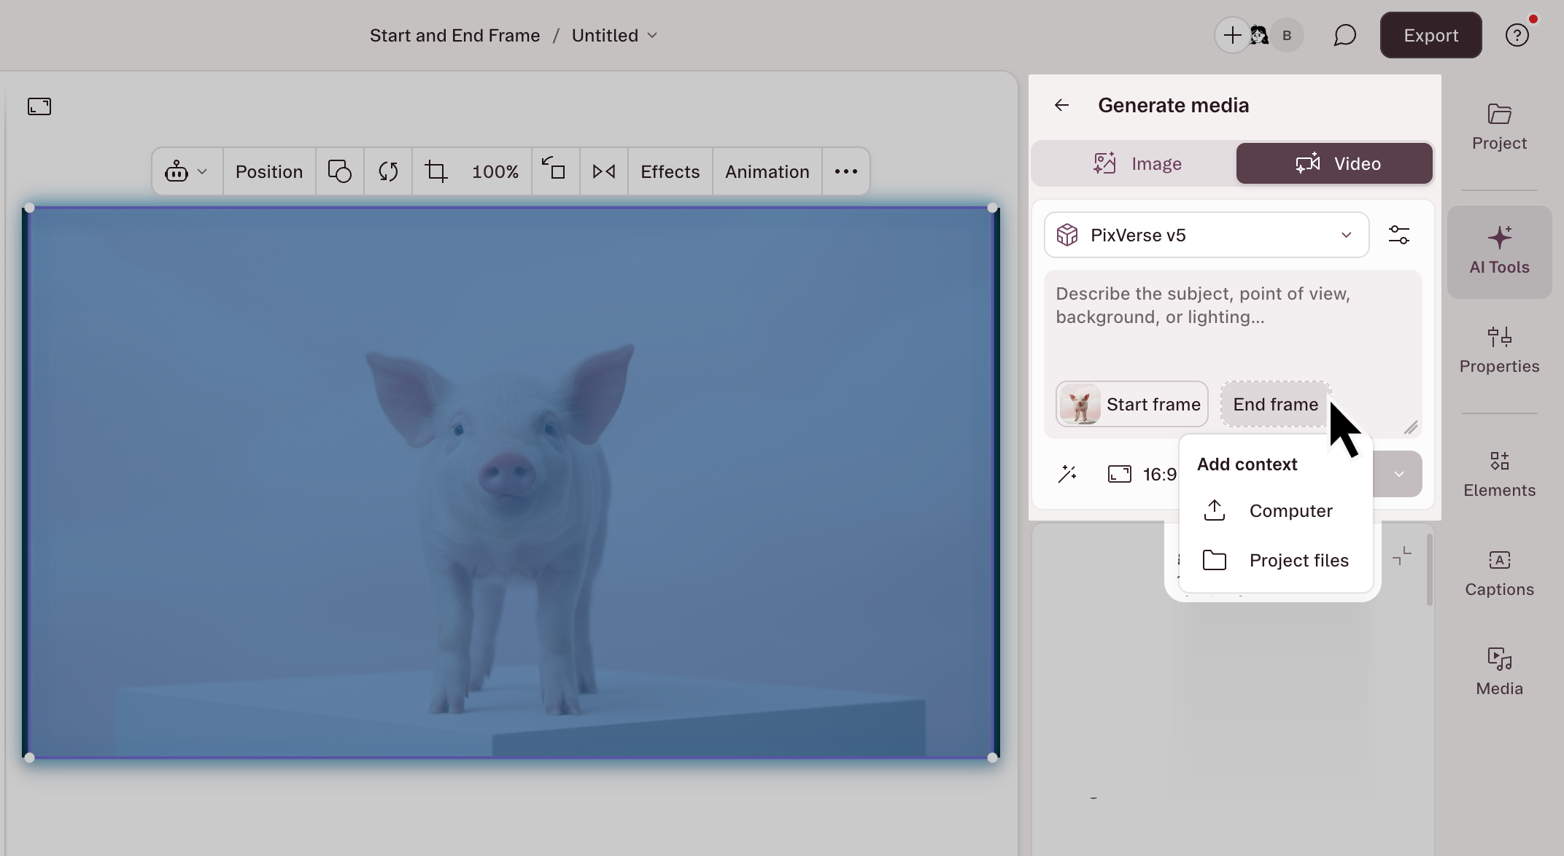Switch generation mode to Video
Screen dimensions: 1564x856
pyautogui.click(x=1334, y=163)
